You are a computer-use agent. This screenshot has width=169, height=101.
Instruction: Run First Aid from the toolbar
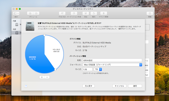click(x=62, y=13)
